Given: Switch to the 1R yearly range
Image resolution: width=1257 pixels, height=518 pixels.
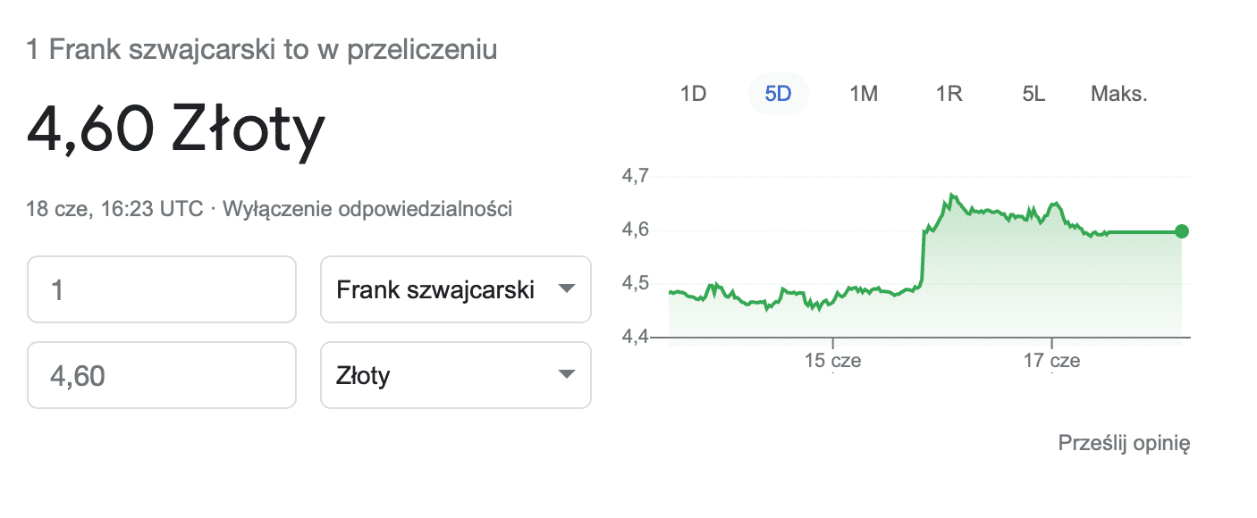Looking at the screenshot, I should [x=949, y=94].
